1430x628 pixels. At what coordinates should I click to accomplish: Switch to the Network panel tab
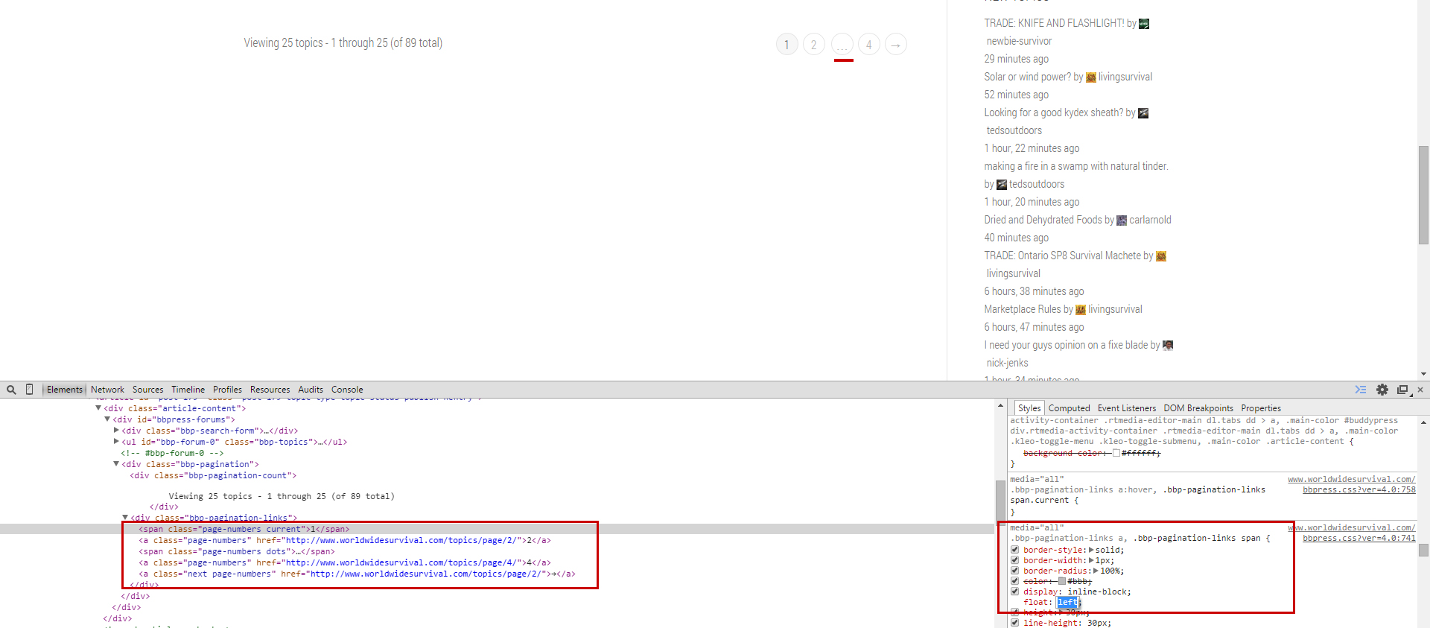coord(107,390)
